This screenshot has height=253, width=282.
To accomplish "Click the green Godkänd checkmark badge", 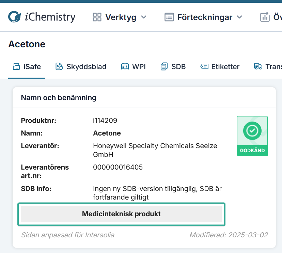I will (252, 136).
